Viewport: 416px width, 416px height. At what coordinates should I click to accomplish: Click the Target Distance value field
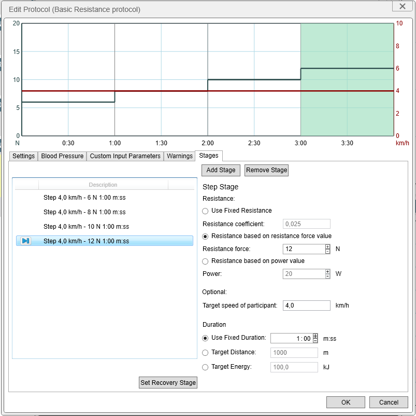pyautogui.click(x=294, y=353)
